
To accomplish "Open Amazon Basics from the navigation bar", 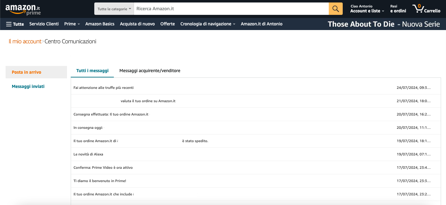I will pos(100,24).
